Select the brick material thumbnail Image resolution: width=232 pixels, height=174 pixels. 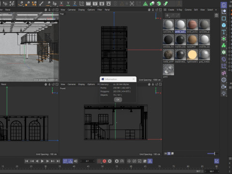click(192, 25)
